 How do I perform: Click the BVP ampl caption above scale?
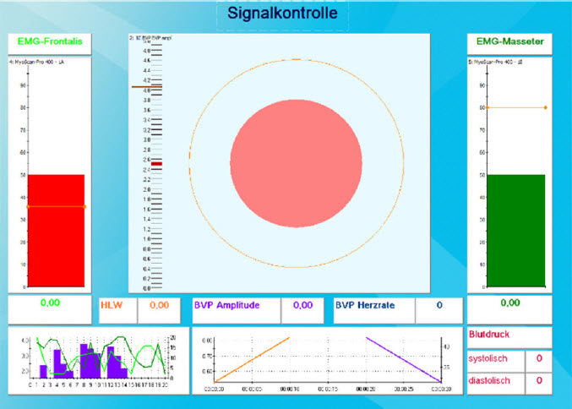click(150, 38)
